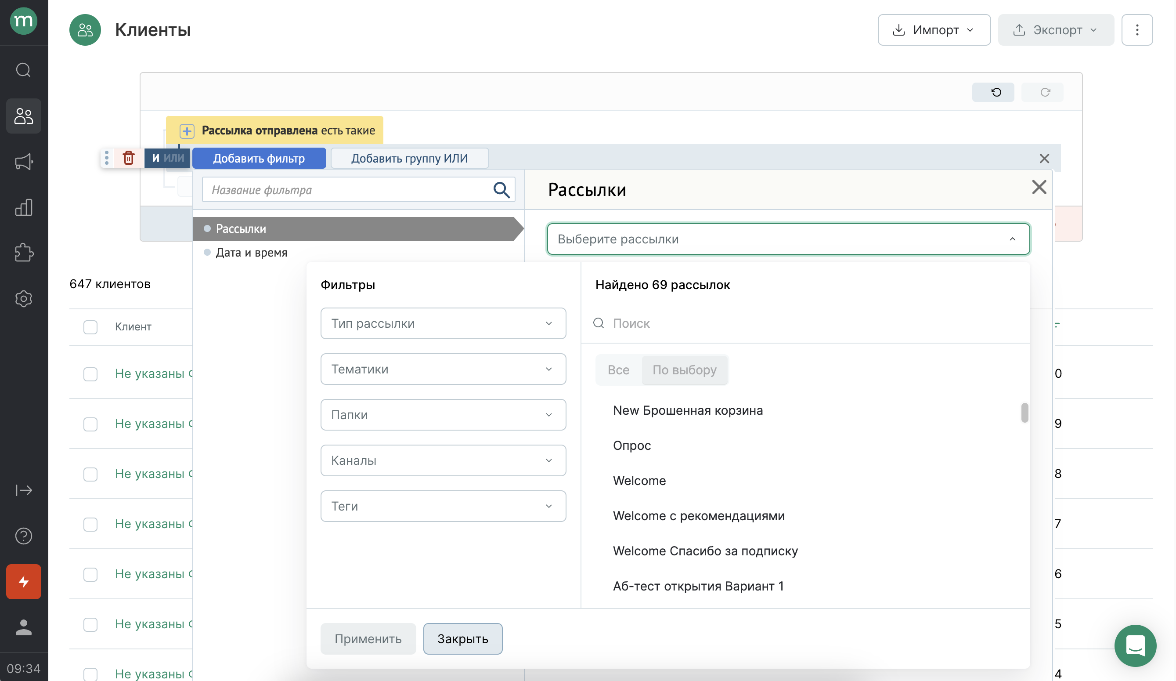Image resolution: width=1176 pixels, height=681 pixels.
Task: Choose the Welcome mailing
Action: click(x=639, y=480)
